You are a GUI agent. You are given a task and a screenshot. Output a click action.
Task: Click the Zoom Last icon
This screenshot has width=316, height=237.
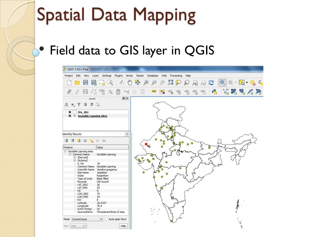click(x=195, y=82)
